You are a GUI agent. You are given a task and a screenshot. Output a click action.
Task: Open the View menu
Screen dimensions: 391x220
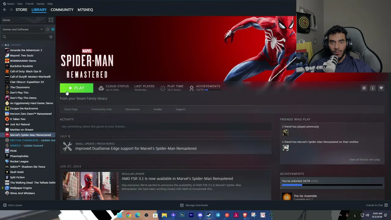(x=20, y=4)
